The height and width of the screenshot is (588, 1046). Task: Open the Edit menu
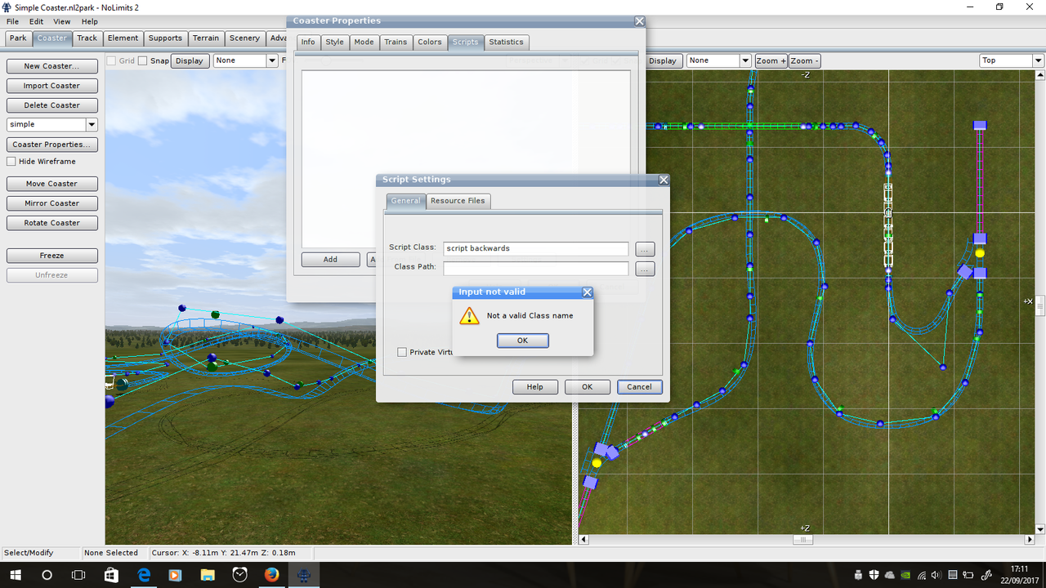37,21
